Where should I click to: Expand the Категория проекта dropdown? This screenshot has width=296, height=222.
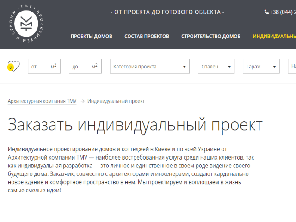pyautogui.click(x=150, y=66)
